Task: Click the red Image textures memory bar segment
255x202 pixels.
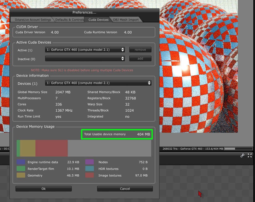Action: pos(51,148)
